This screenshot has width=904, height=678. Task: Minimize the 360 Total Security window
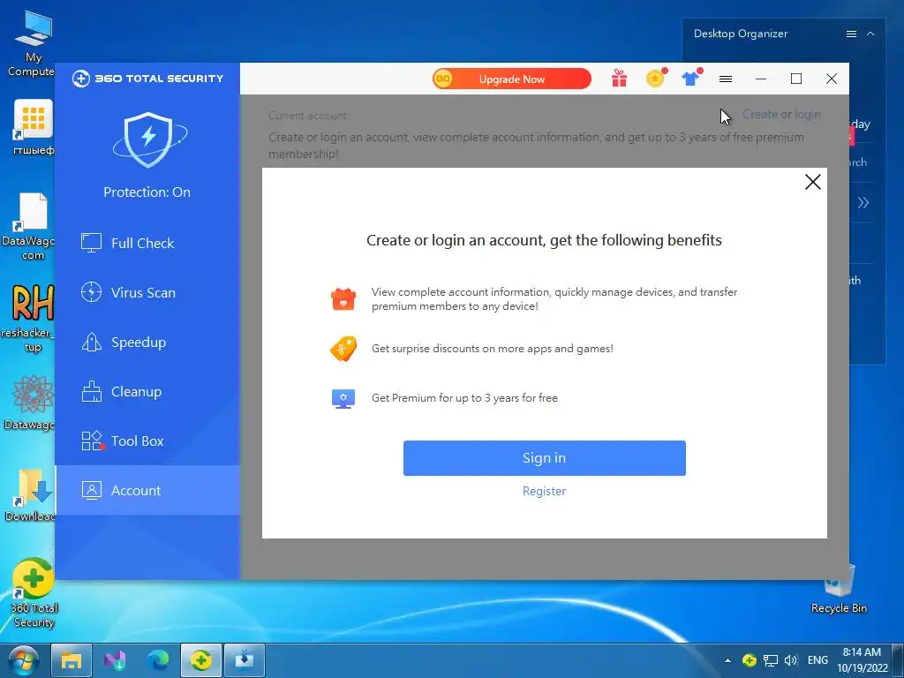[761, 79]
